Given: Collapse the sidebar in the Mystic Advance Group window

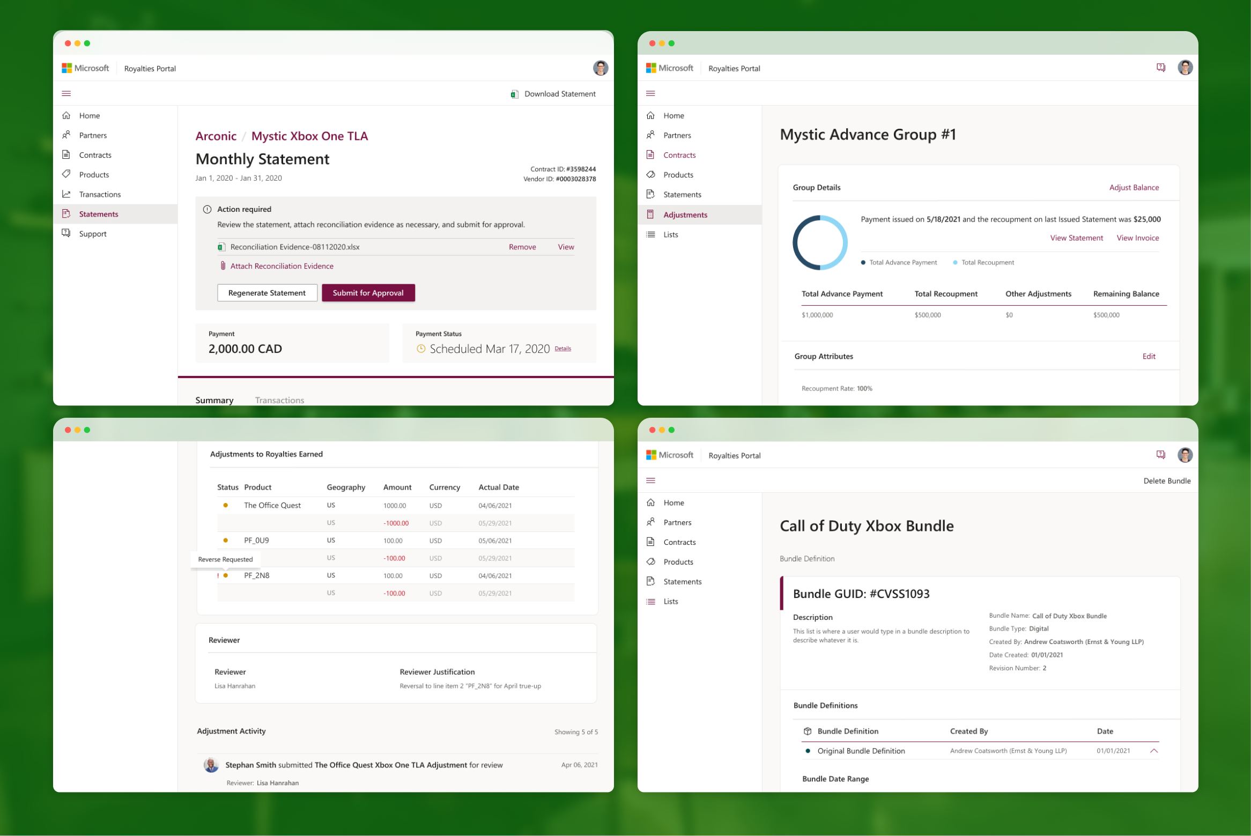Looking at the screenshot, I should tap(650, 93).
